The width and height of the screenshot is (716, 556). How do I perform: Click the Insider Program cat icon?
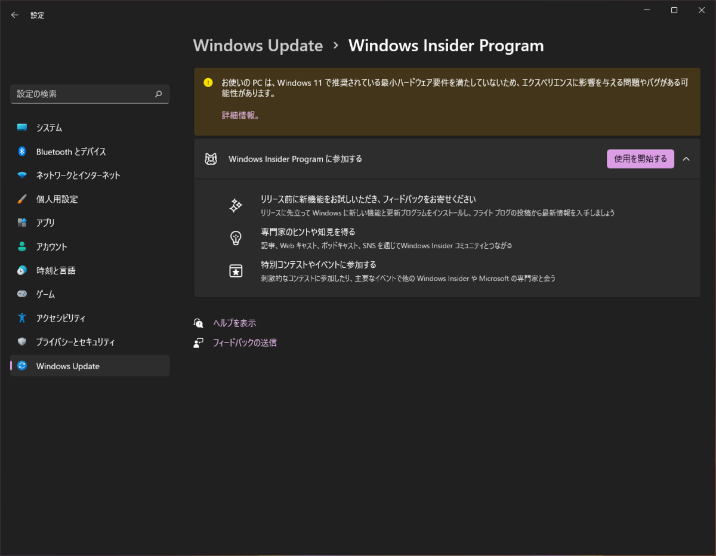coord(211,159)
